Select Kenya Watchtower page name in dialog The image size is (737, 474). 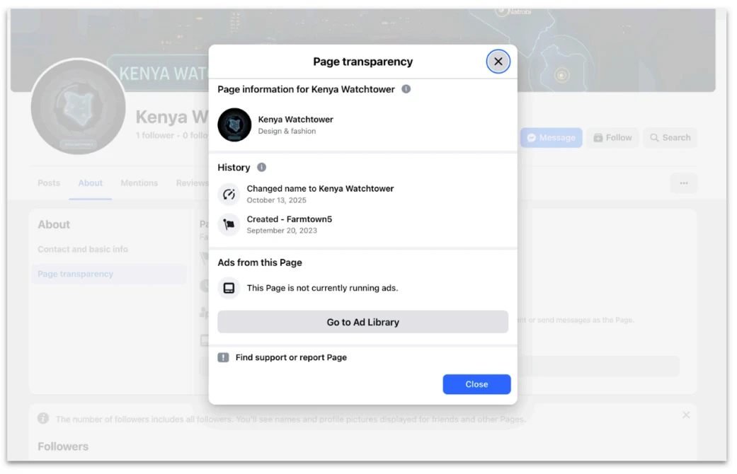296,120
